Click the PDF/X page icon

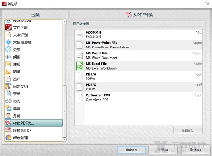pos(79,87)
